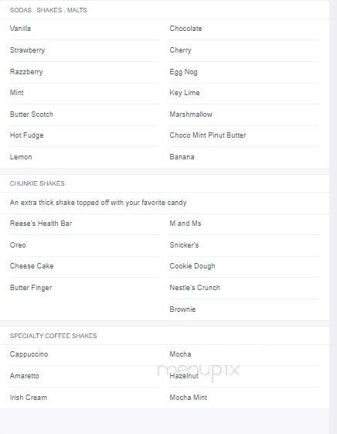The image size is (337, 434).
Task: Open the Chunkie Shakes section header
Action: (37, 183)
